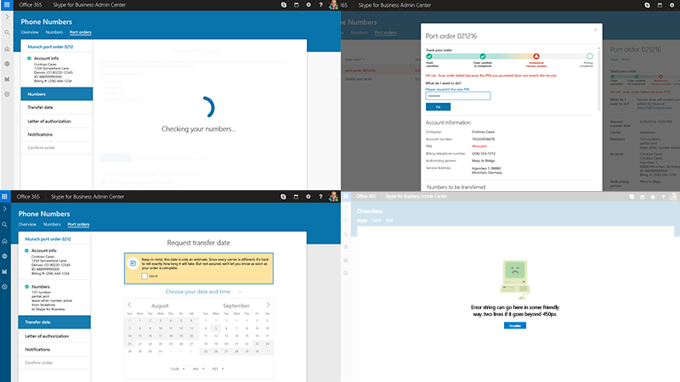680x382 pixels.
Task: Open Port orders tab on Request transfer date screen
Action: [78, 224]
